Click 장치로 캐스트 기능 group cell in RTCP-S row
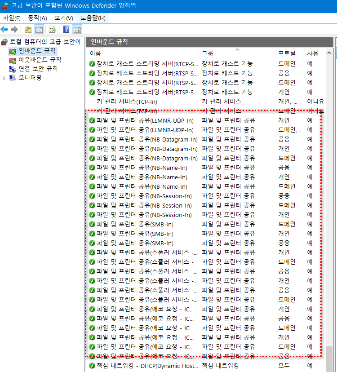 point(227,64)
